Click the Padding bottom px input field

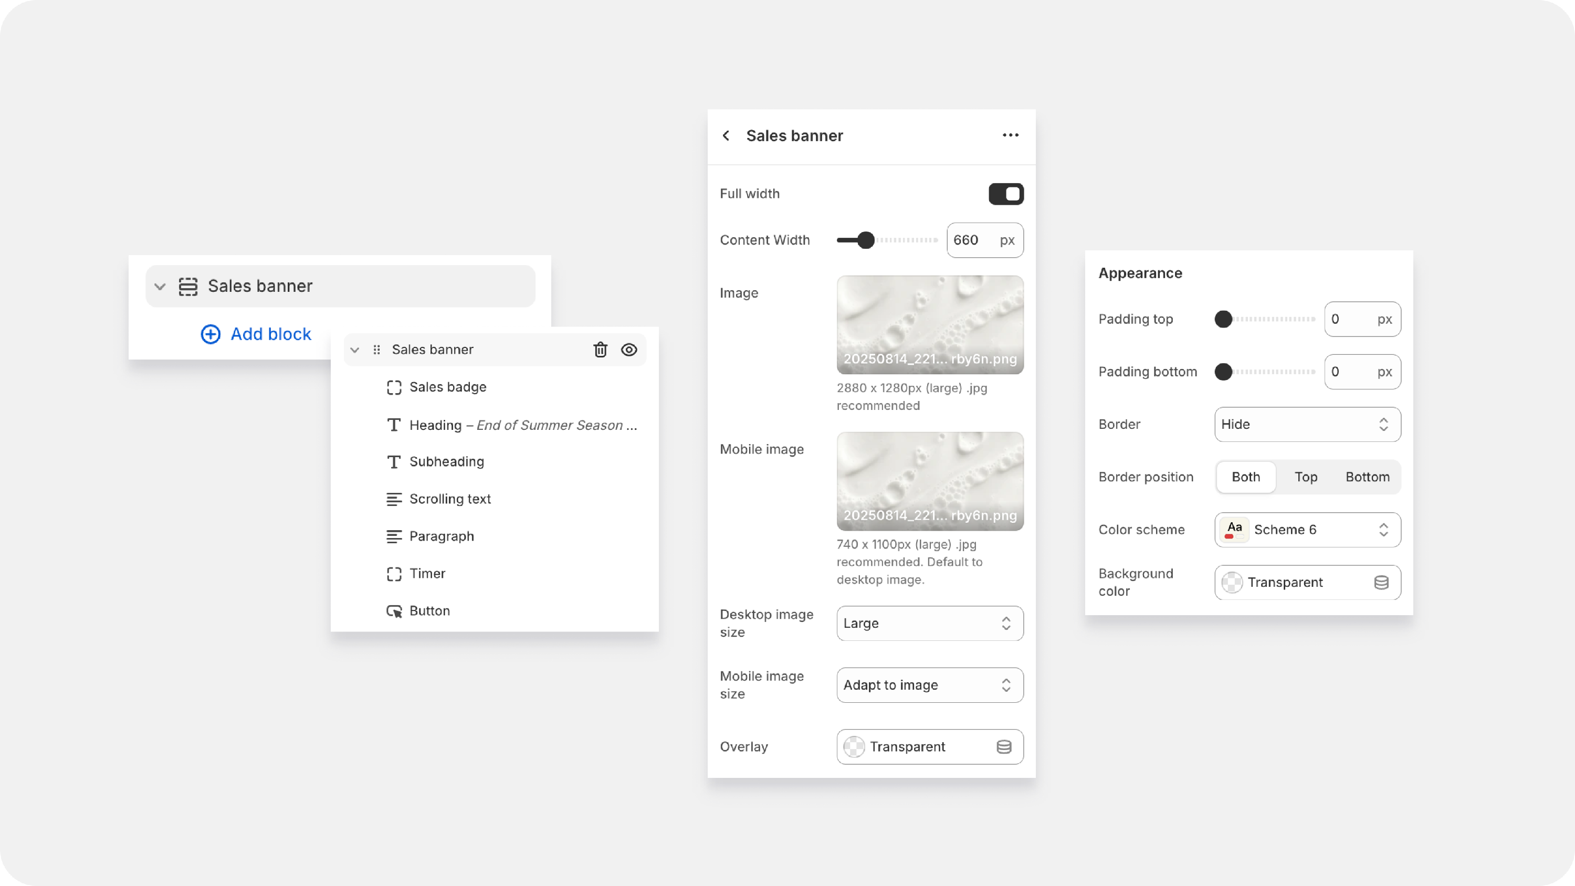click(1362, 372)
